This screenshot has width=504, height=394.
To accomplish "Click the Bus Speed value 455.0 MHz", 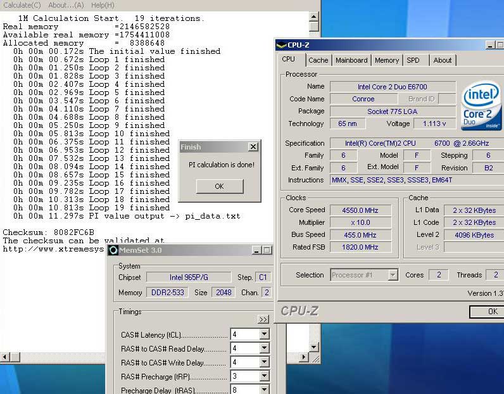I will pyautogui.click(x=360, y=235).
